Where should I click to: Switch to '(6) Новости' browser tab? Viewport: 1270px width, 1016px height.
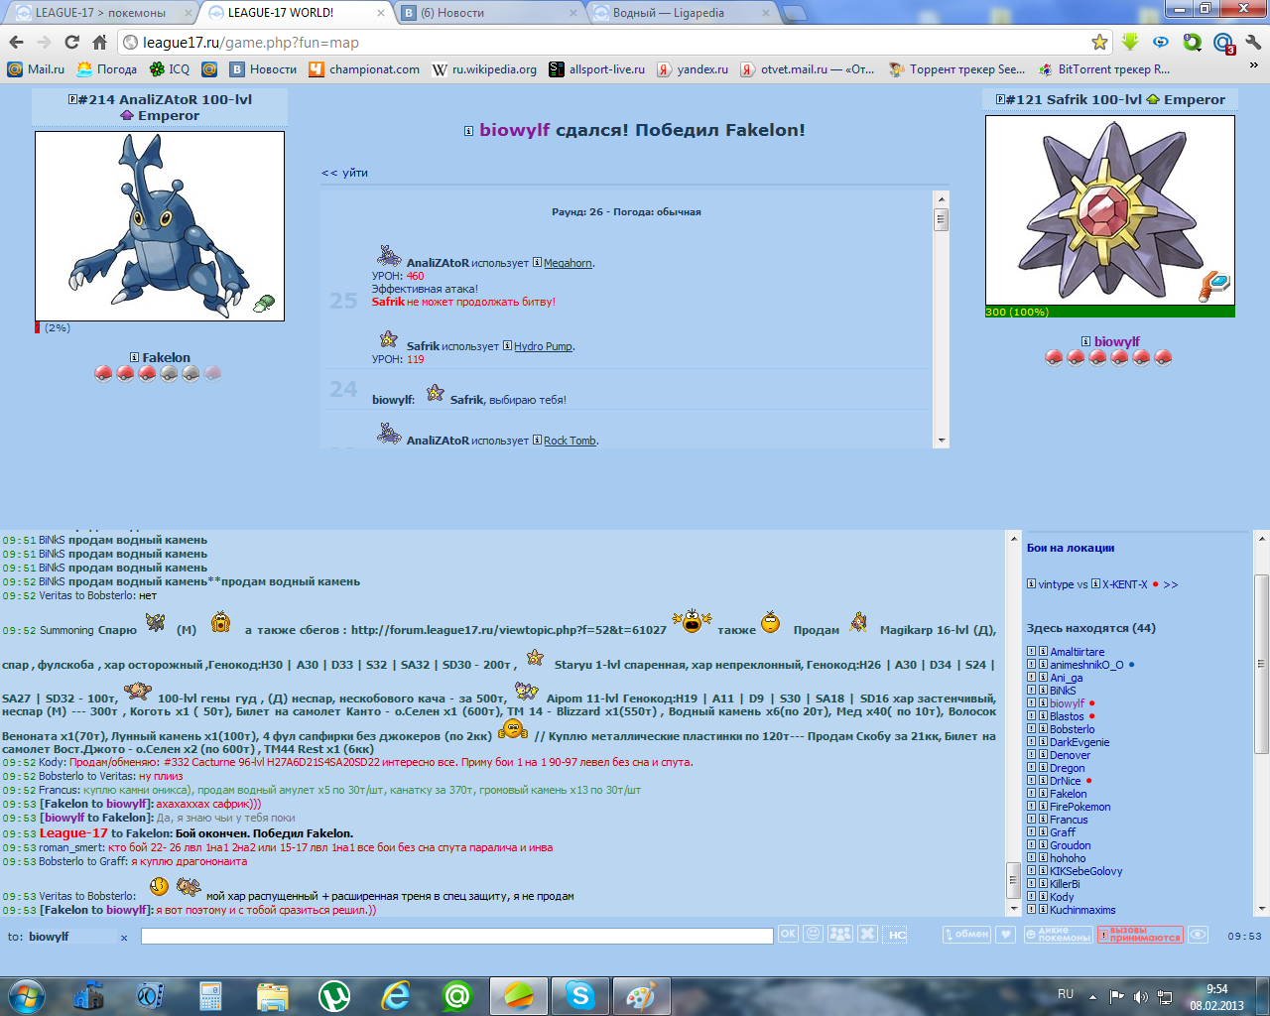click(x=489, y=13)
